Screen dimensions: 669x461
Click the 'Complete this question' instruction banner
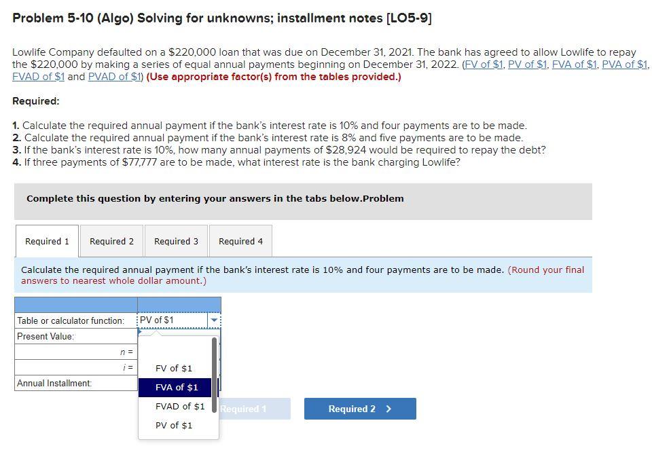[x=303, y=201]
